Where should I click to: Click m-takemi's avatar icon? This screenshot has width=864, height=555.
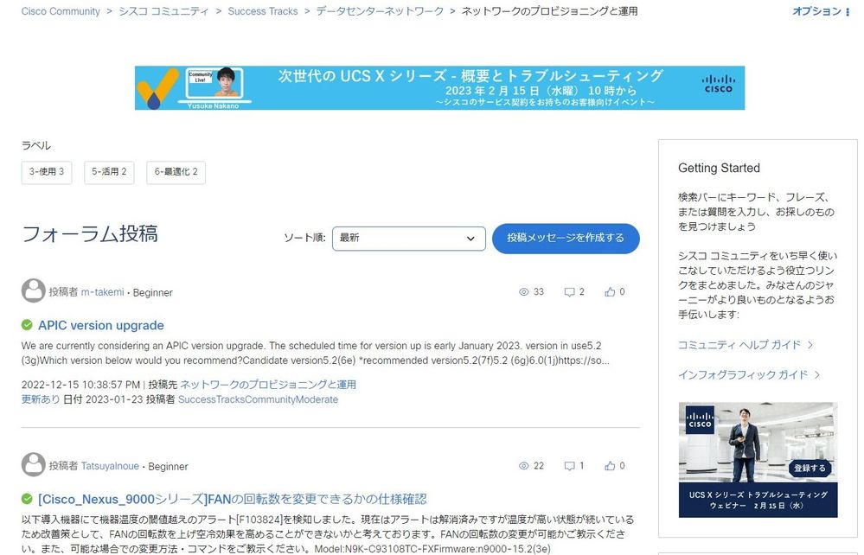[33, 290]
